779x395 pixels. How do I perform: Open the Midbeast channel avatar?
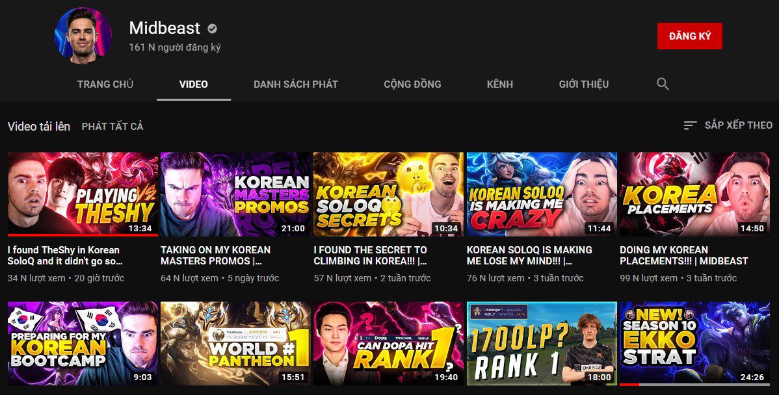[x=83, y=36]
